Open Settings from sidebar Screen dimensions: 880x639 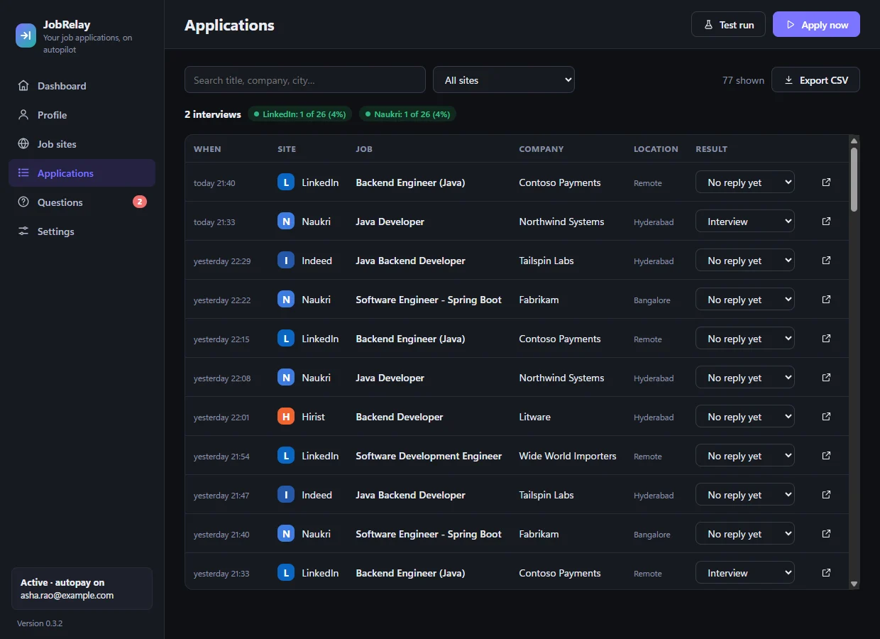pos(82,231)
